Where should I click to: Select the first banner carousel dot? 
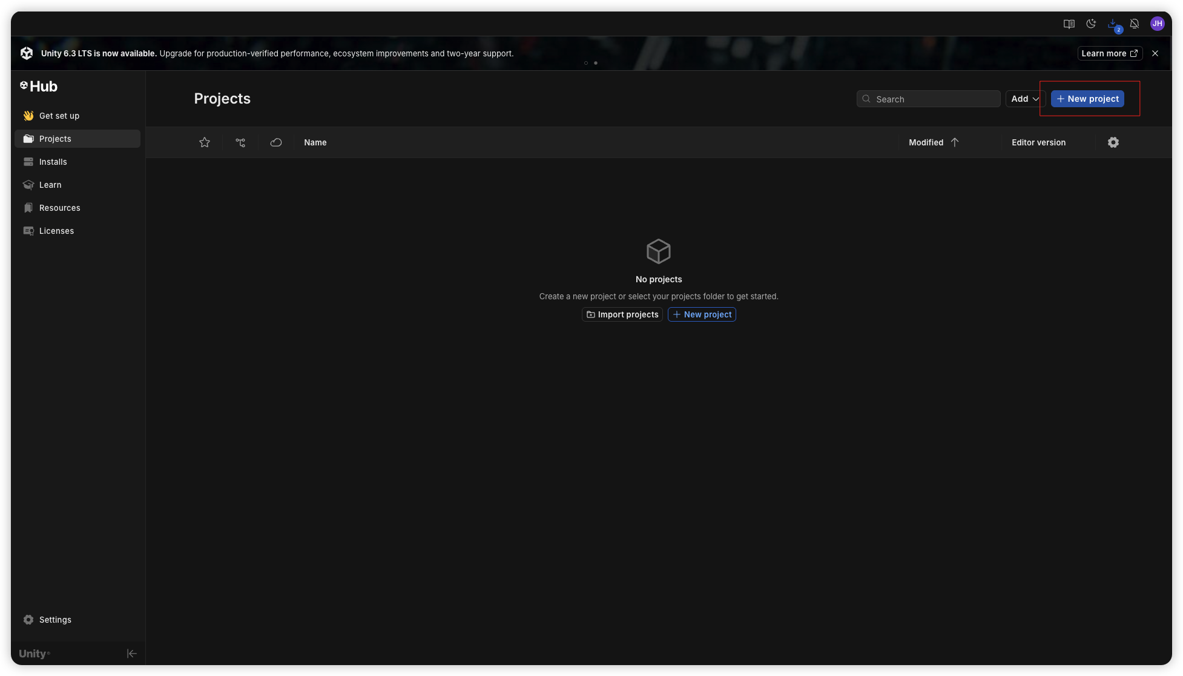click(586, 63)
